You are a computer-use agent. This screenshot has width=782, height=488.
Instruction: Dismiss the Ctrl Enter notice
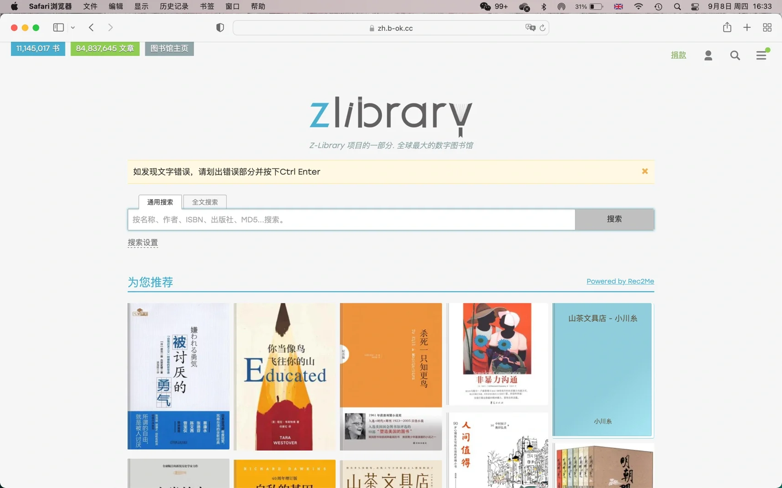(x=645, y=171)
